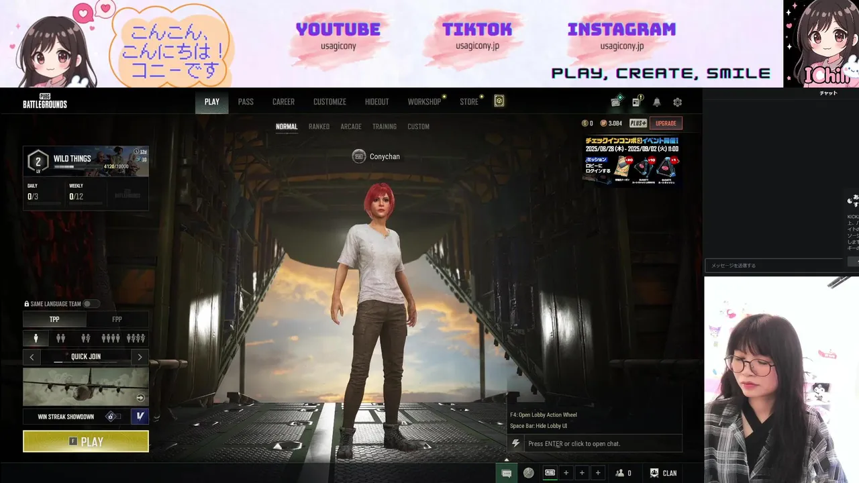Add a teammate with the first plus slot
This screenshot has height=483, width=859.
[566, 473]
